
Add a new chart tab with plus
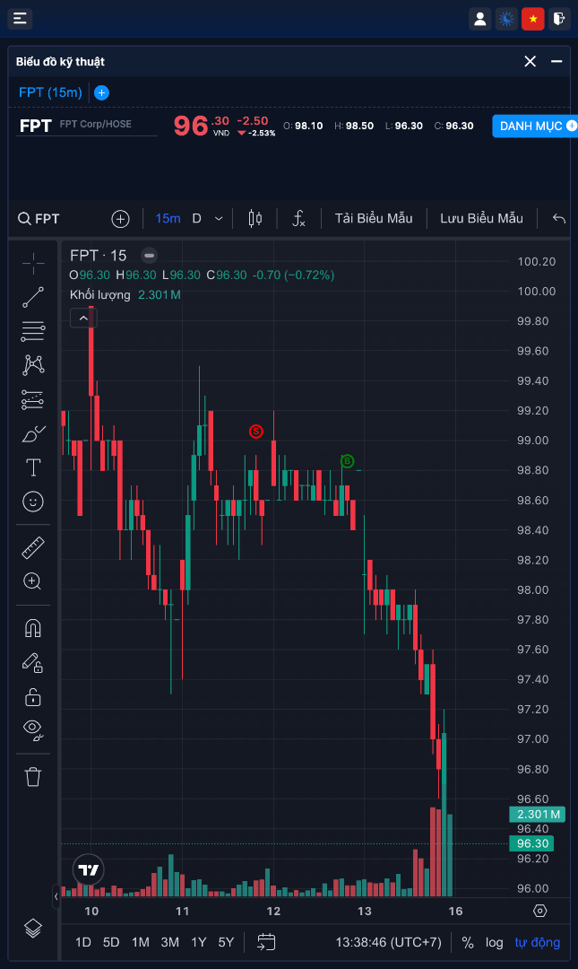coord(102,92)
